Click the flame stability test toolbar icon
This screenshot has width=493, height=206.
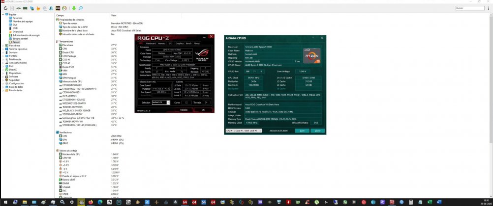[38, 8]
